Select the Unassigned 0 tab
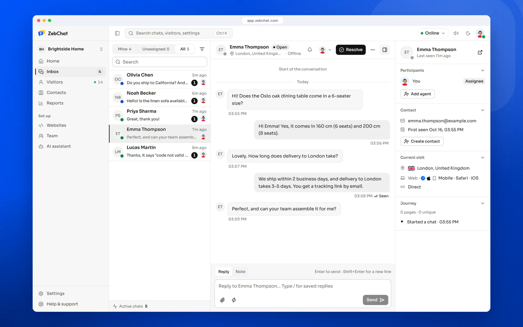 coord(156,49)
